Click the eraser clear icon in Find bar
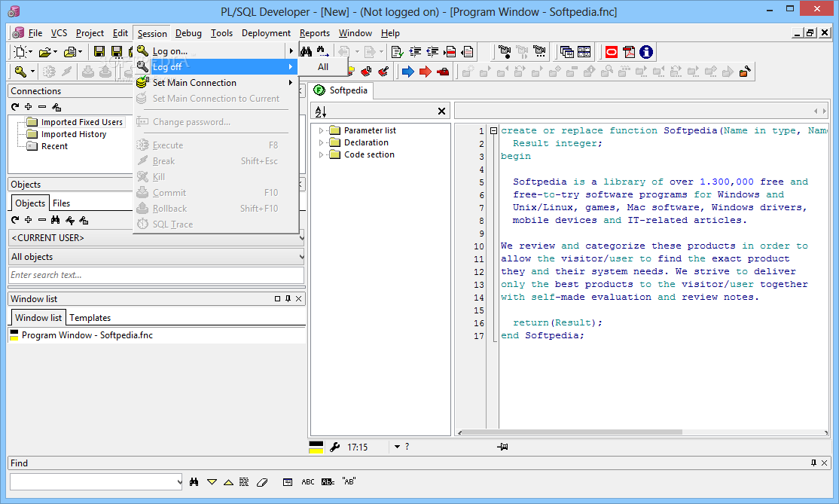This screenshot has height=504, width=839. [x=262, y=482]
